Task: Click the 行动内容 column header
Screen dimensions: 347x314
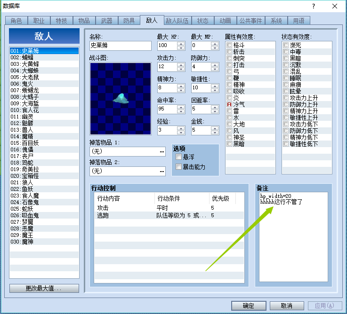Action: coord(125,198)
